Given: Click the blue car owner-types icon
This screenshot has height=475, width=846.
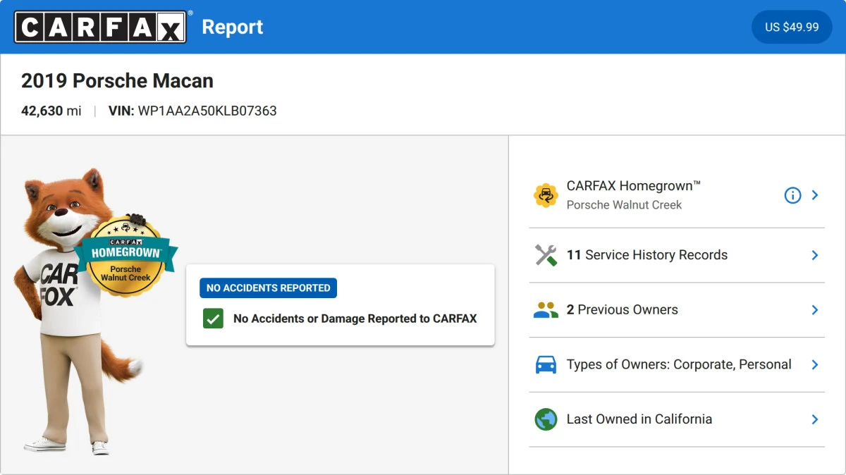Looking at the screenshot, I should [546, 364].
